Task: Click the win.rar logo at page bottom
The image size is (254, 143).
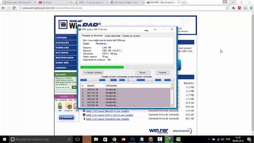Action: click(x=158, y=131)
